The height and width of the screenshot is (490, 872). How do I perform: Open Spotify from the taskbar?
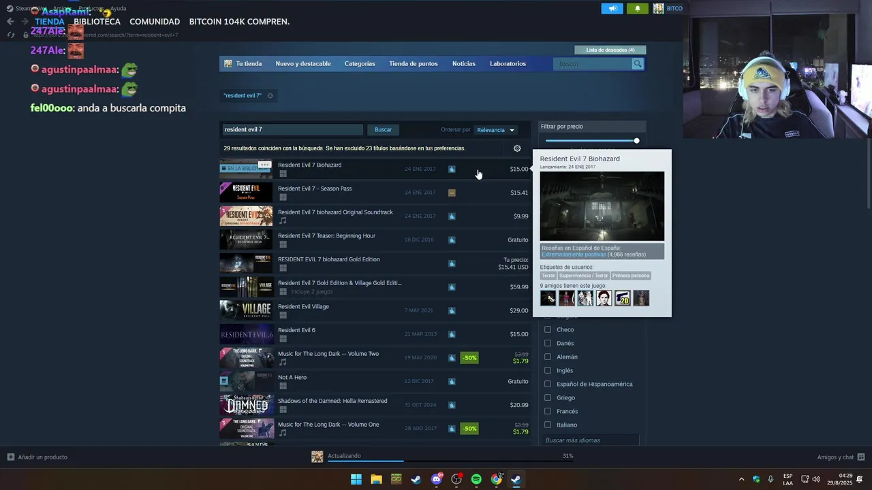pos(476,479)
